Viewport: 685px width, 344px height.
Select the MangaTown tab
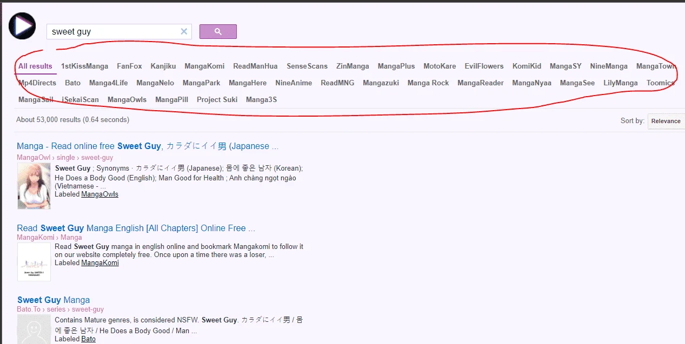click(656, 66)
